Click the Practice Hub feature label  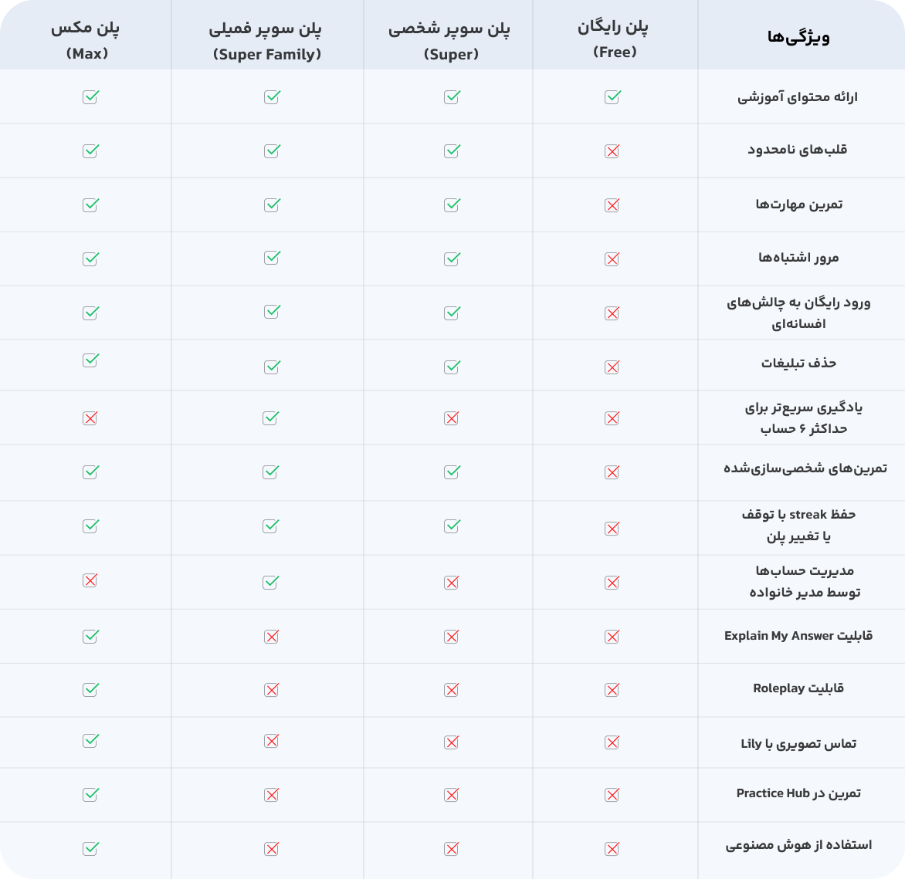tap(798, 793)
